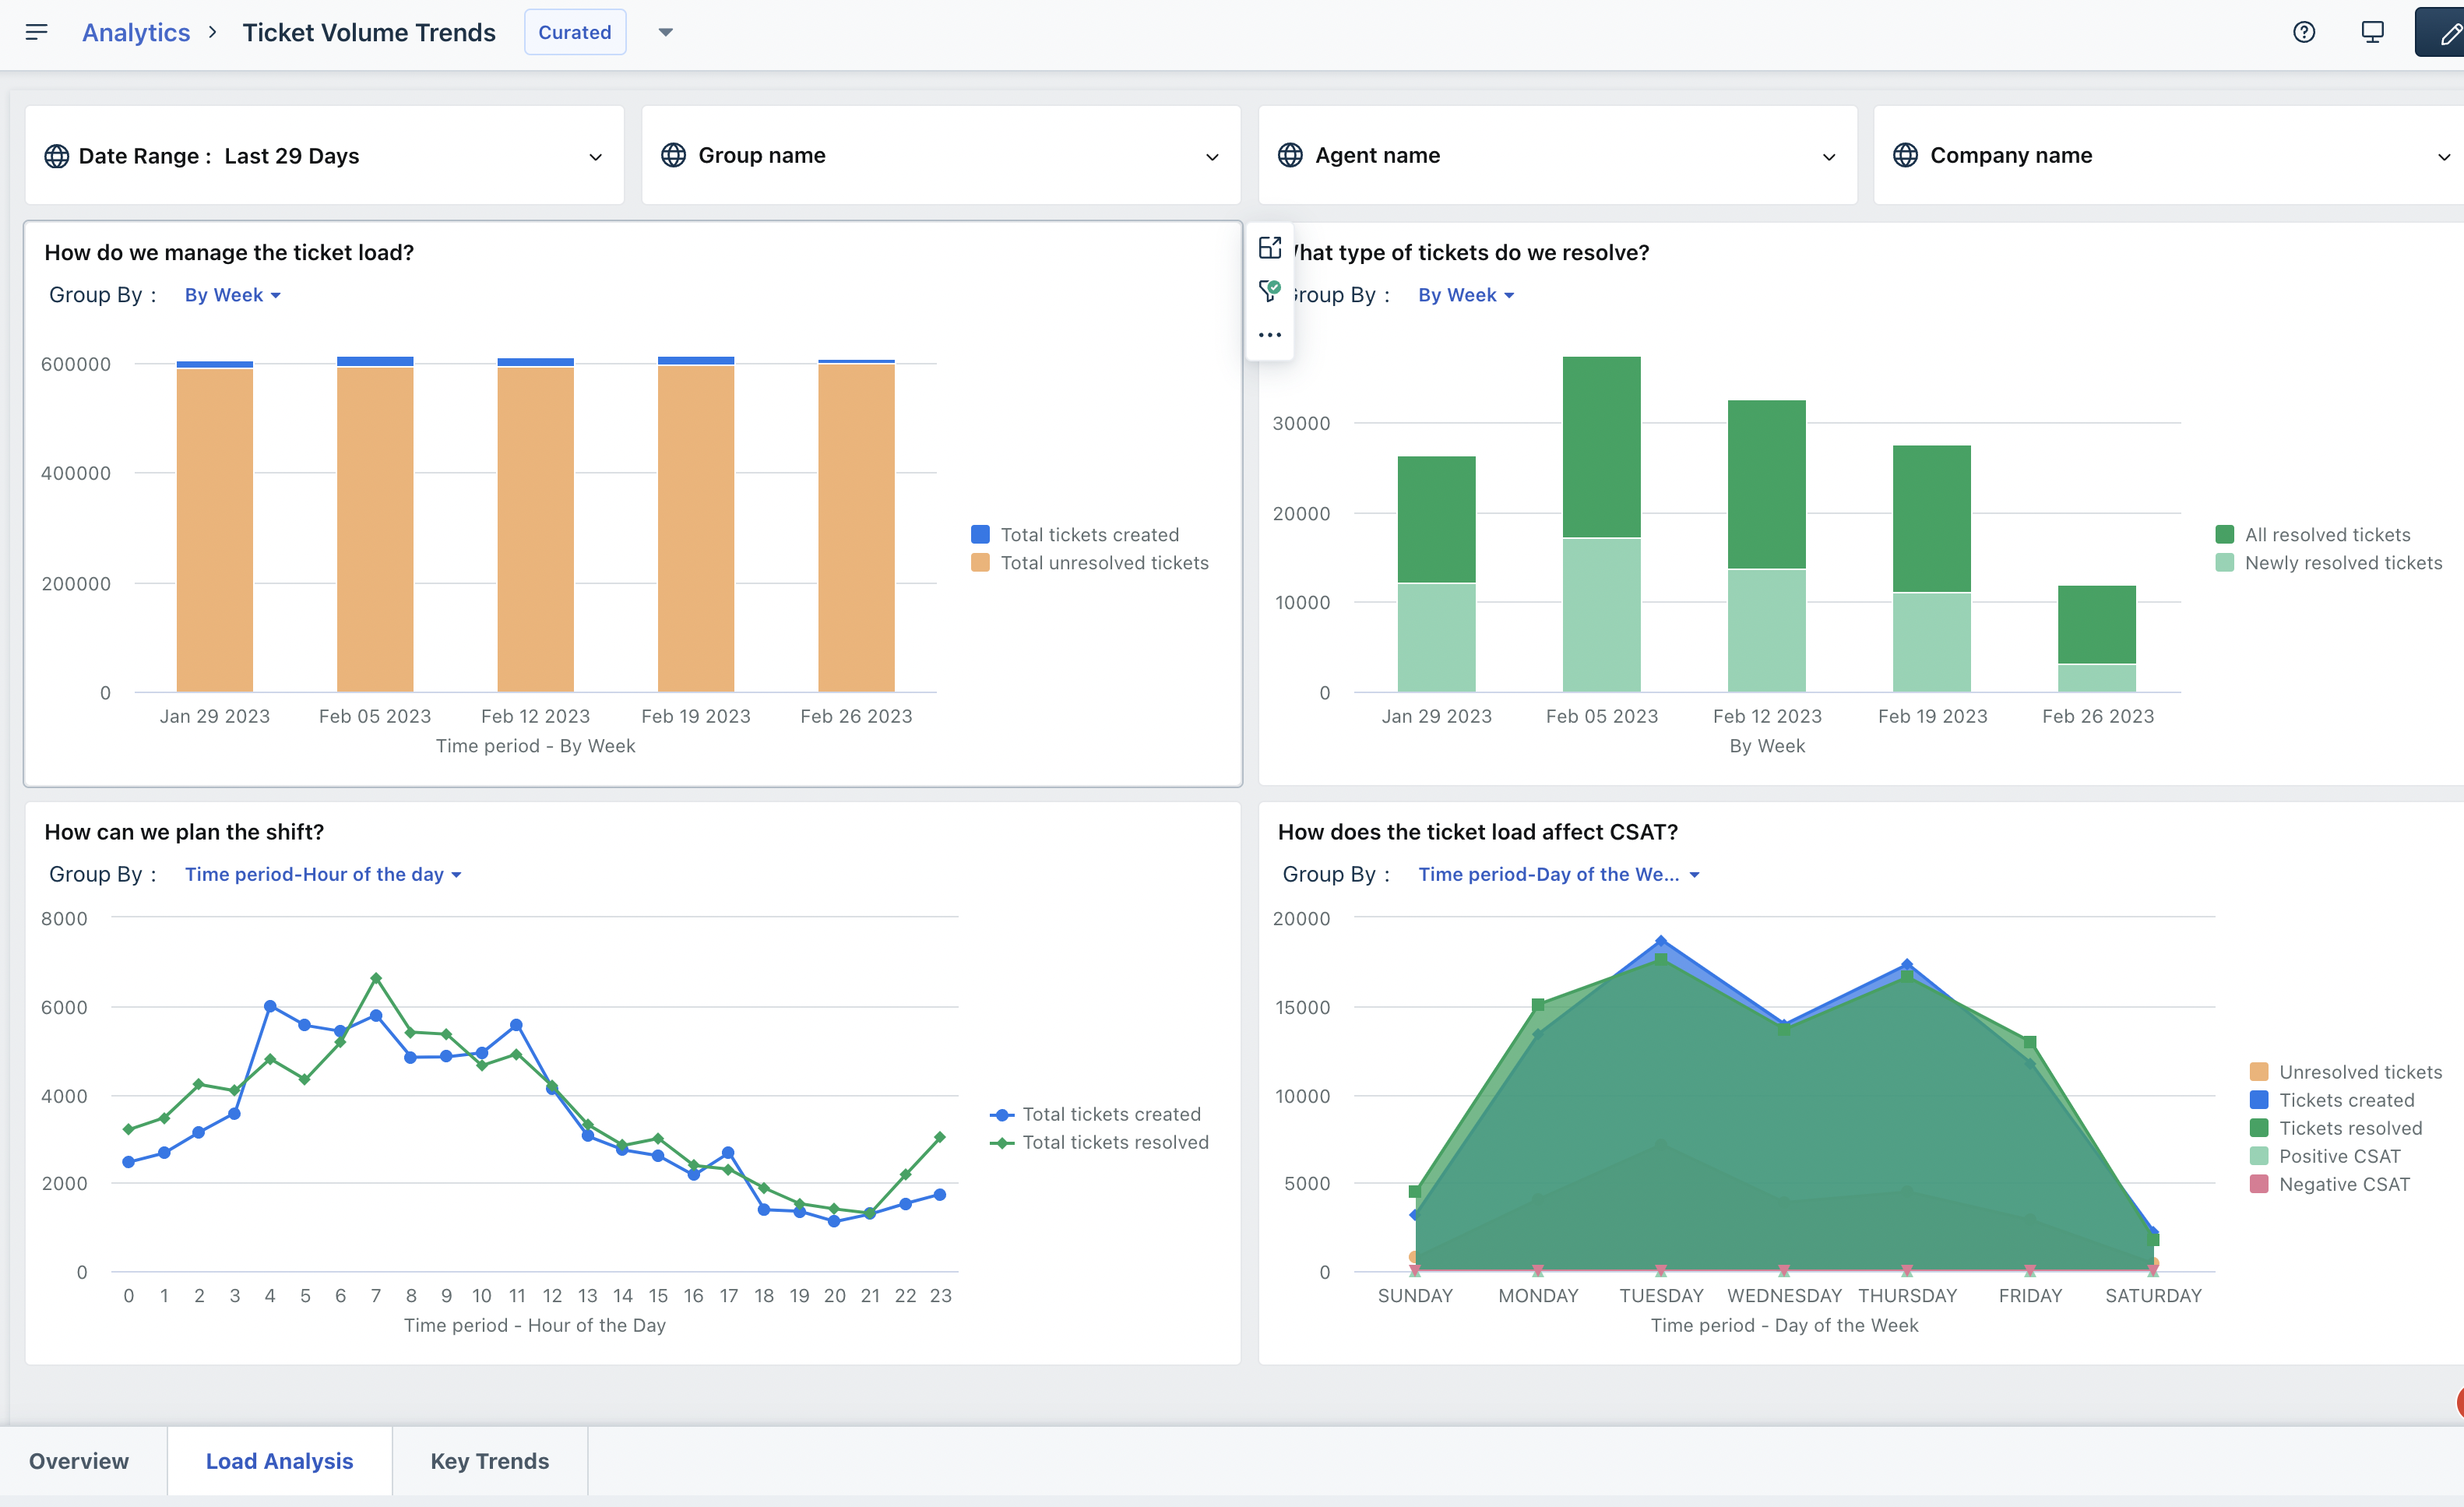Open the Date Range dropdown

coord(595,156)
